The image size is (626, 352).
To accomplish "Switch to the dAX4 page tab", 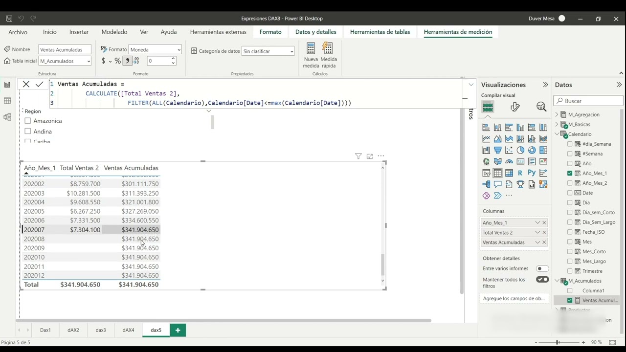I will 128,330.
